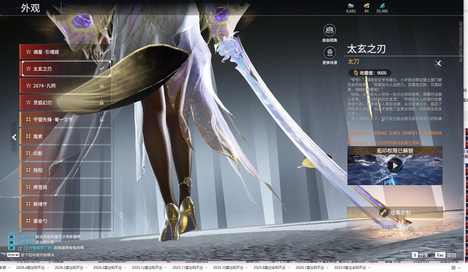
Task: Click the free camera view (自由视角) icon
Action: tap(330, 30)
